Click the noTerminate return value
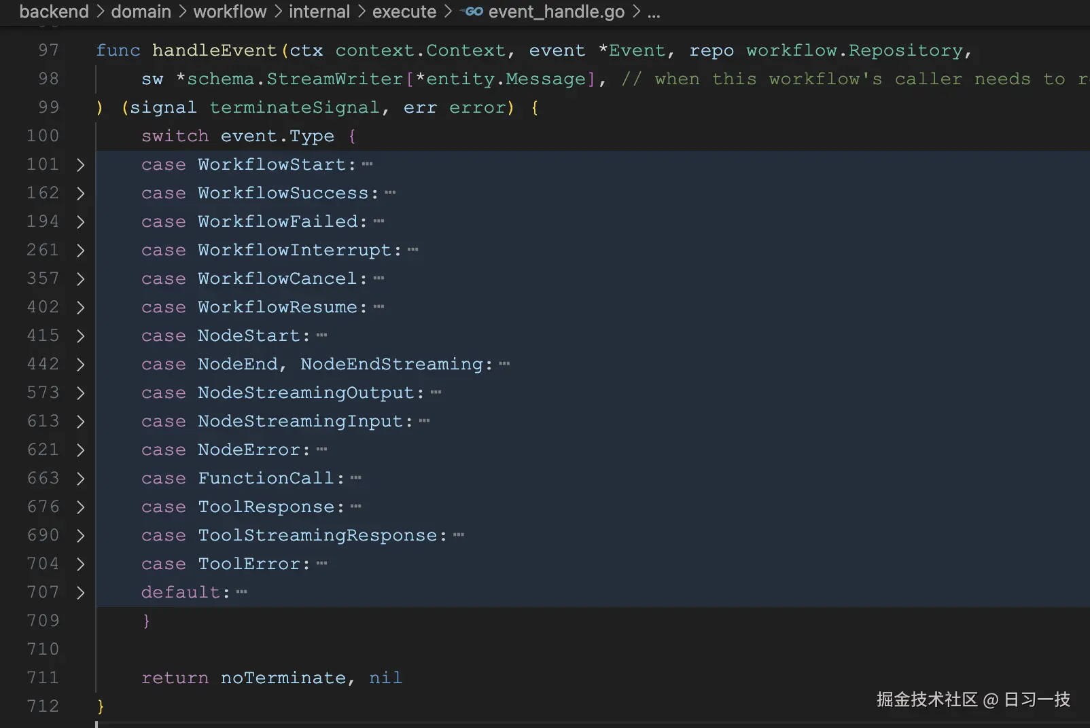This screenshot has height=728, width=1090. pos(283,678)
